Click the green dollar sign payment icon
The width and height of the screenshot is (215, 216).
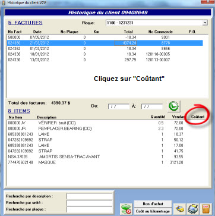tap(127, 209)
